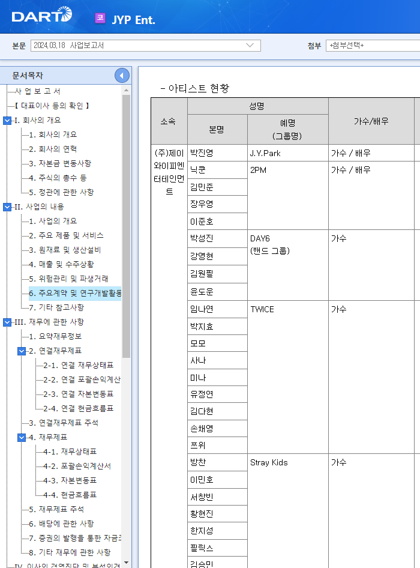
Task: Open 2-3. 연결 자본변동표
Action: point(79,394)
